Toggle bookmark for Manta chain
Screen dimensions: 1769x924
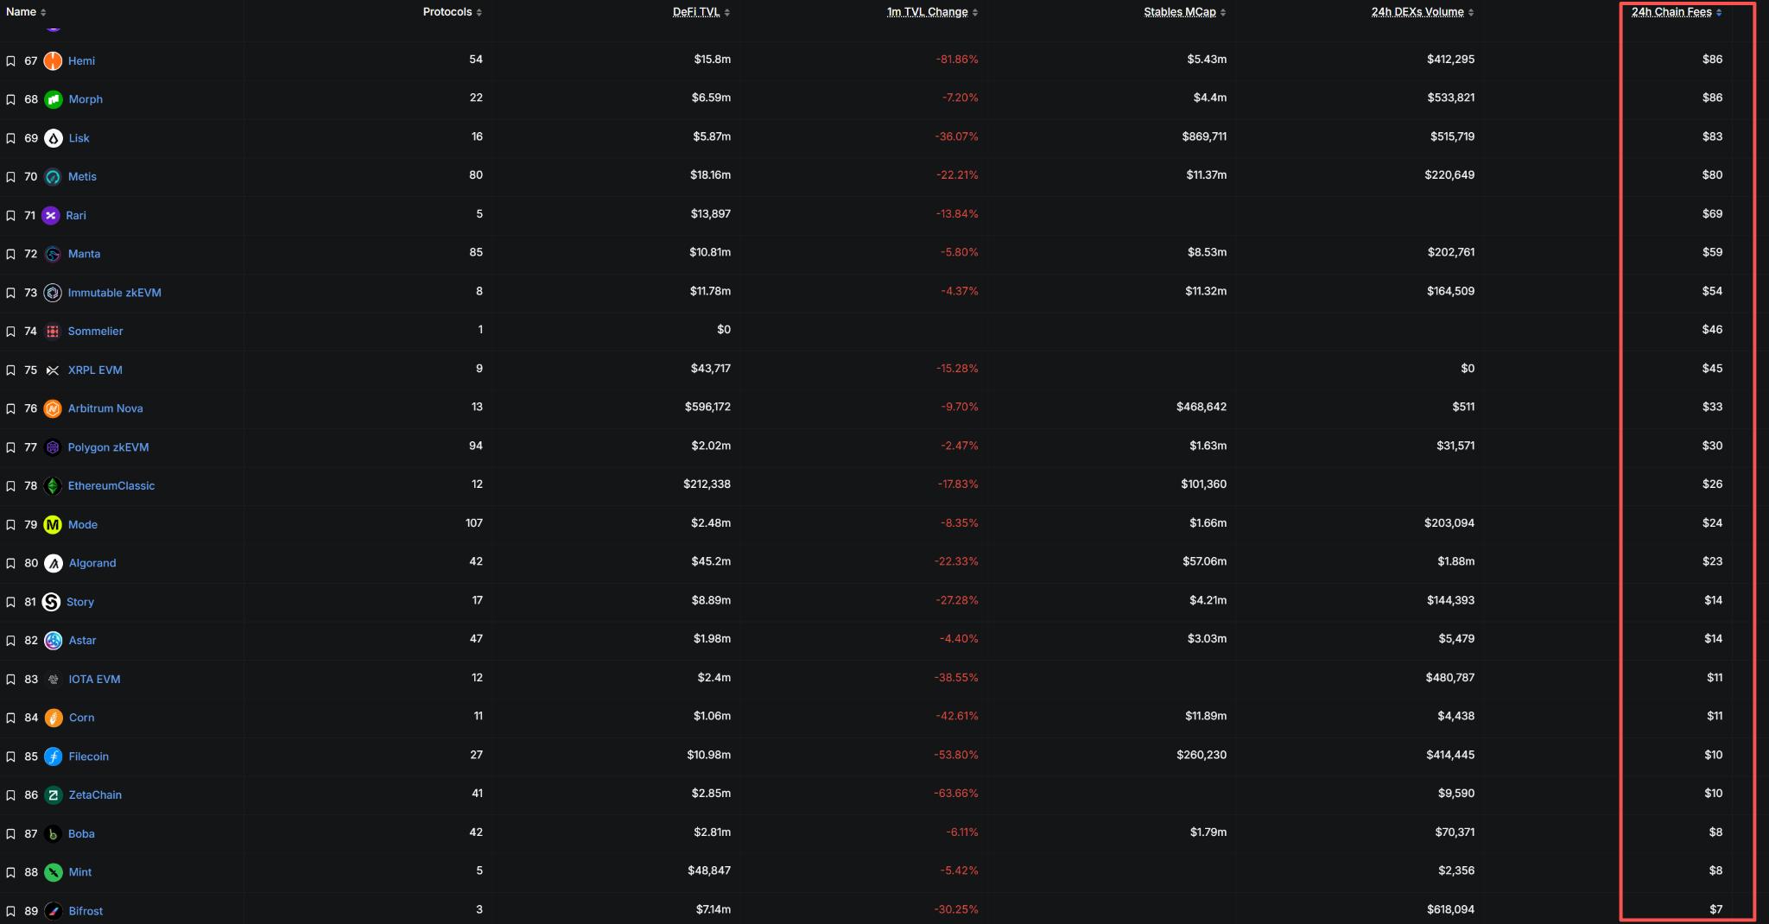(x=10, y=254)
